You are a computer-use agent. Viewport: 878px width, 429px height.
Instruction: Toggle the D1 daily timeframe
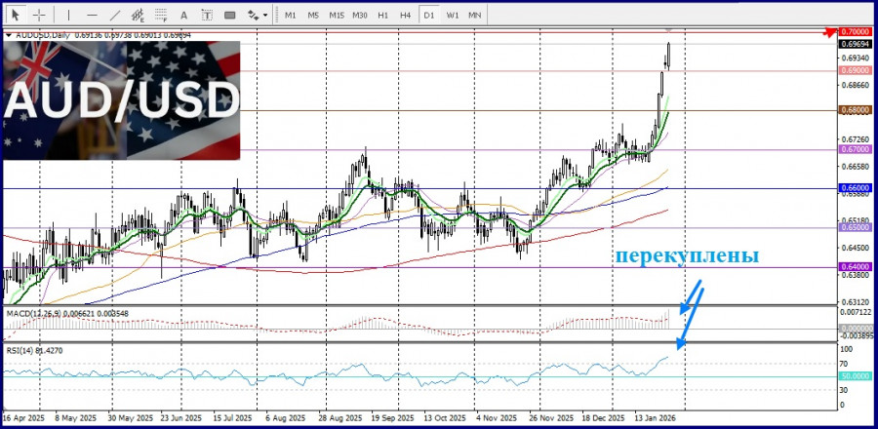click(429, 15)
